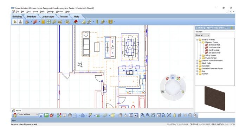Expand Interior Framed Partitions folder

pos(197,61)
